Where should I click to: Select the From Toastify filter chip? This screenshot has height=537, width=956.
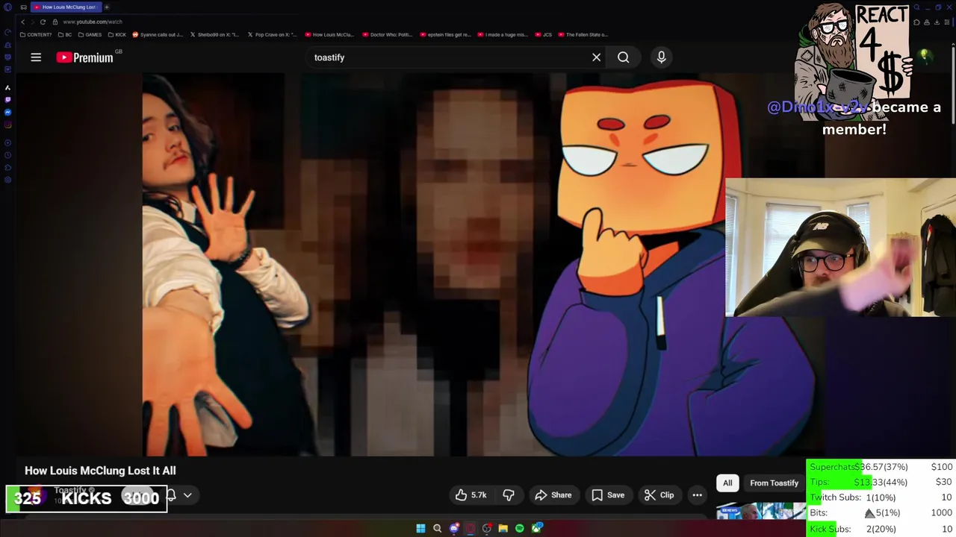(x=774, y=483)
